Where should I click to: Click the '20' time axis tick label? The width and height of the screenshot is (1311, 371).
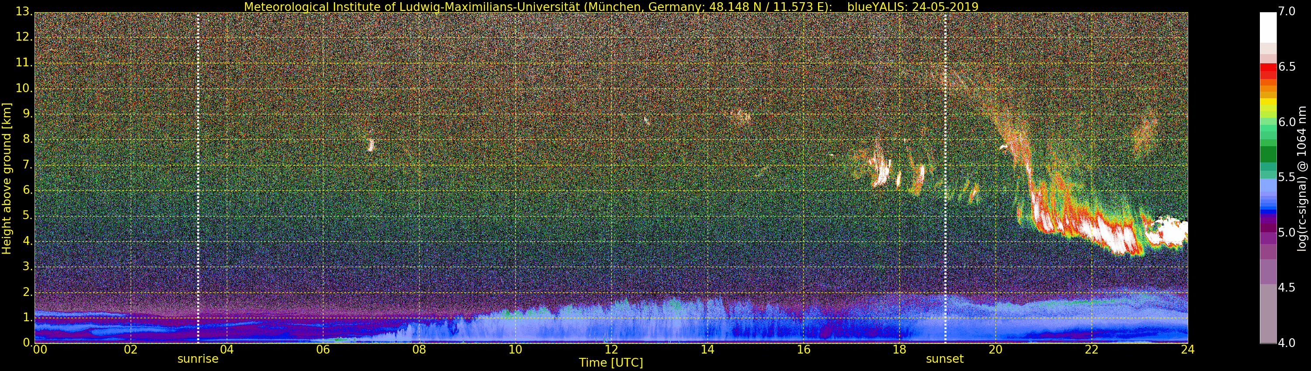tap(995, 349)
